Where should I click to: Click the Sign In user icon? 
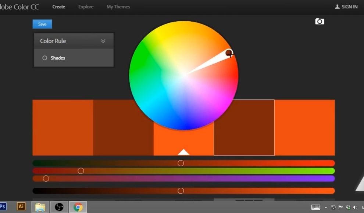(x=337, y=7)
